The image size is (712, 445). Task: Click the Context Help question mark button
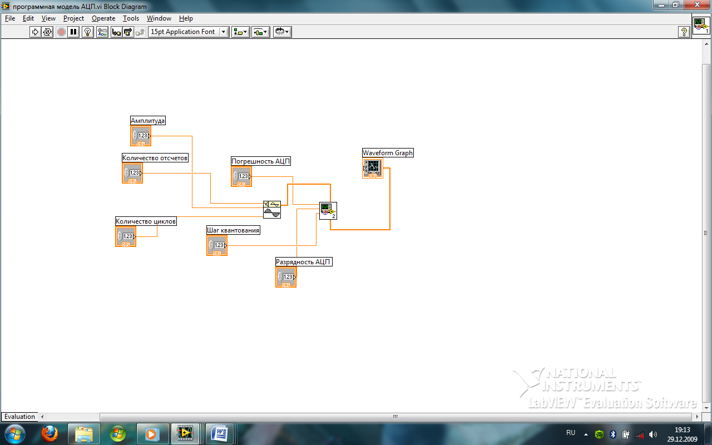[x=684, y=32]
